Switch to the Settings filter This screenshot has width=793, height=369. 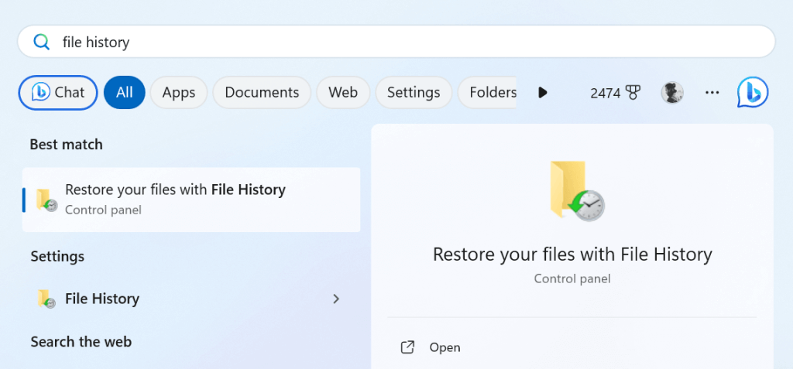point(414,93)
